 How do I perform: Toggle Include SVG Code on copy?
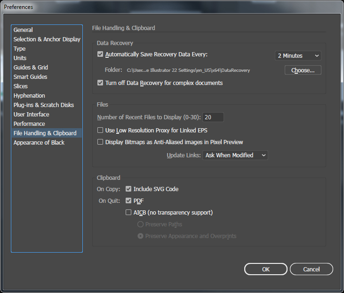coord(128,189)
